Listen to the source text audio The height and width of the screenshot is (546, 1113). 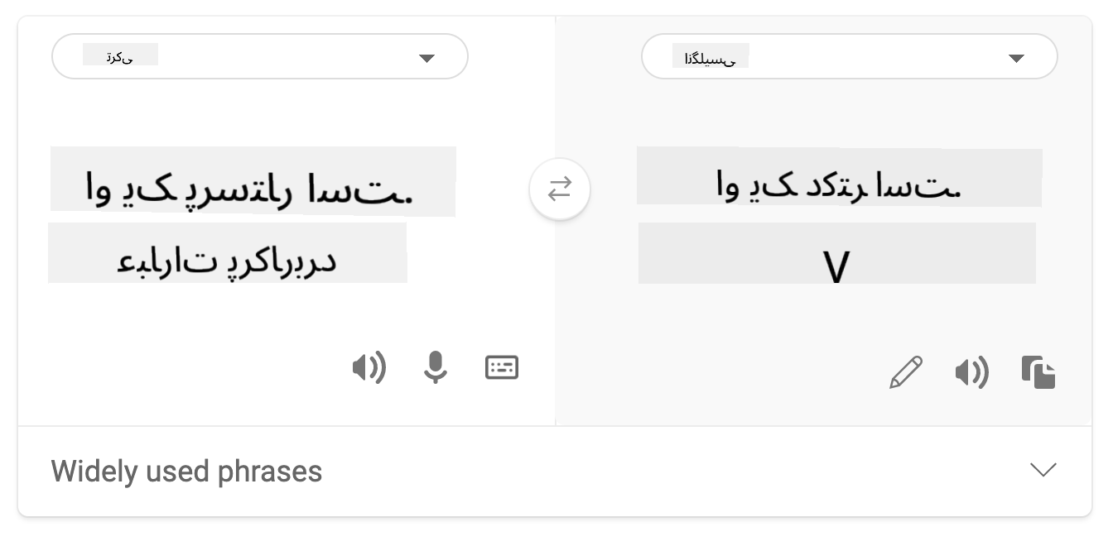coord(369,367)
